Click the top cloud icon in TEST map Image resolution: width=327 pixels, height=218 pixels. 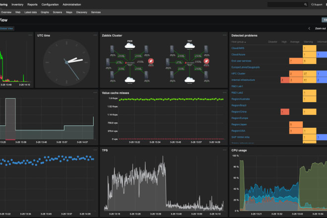tap(190, 46)
